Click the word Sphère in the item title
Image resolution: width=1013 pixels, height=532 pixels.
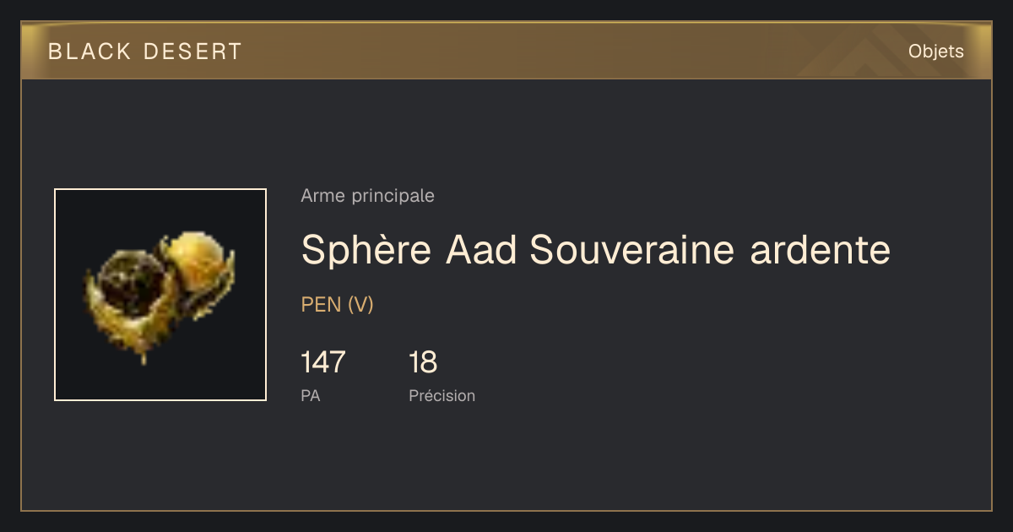click(x=366, y=249)
